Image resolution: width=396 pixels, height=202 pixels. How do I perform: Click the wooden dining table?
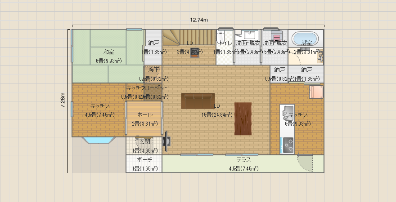point(243,119)
